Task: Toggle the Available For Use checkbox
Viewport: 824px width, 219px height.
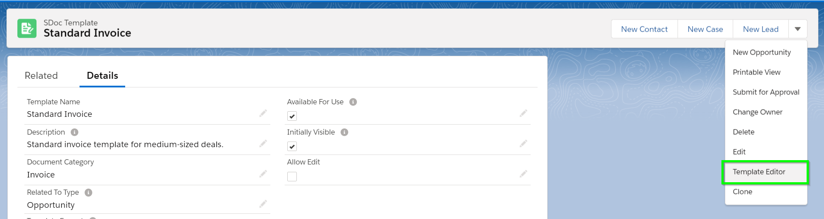Action: 292,116
